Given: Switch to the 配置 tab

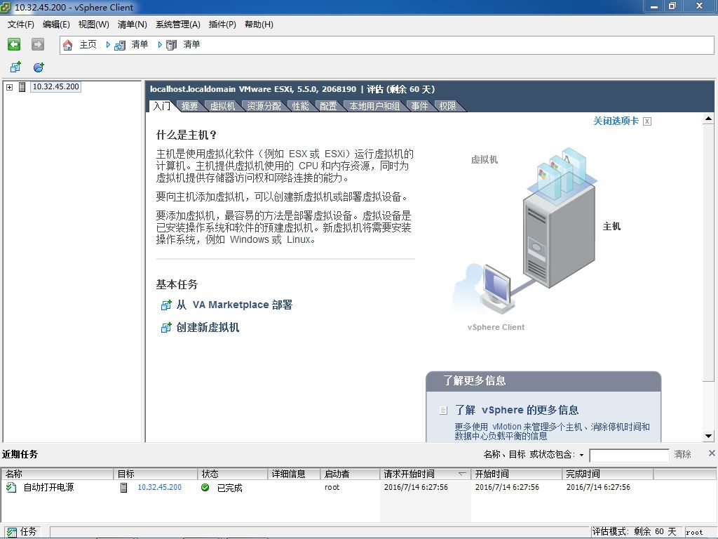Looking at the screenshot, I should coord(328,106).
